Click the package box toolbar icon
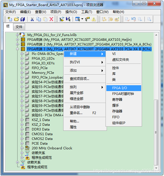The image size is (164, 176). point(111,19)
